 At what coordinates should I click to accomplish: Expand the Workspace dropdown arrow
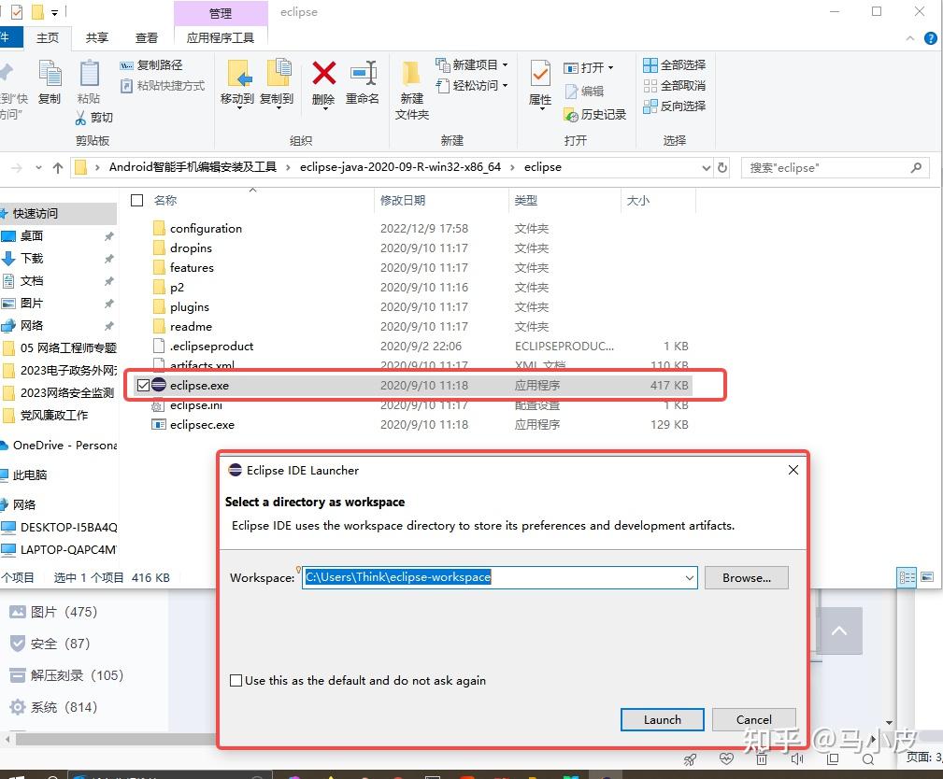(689, 577)
